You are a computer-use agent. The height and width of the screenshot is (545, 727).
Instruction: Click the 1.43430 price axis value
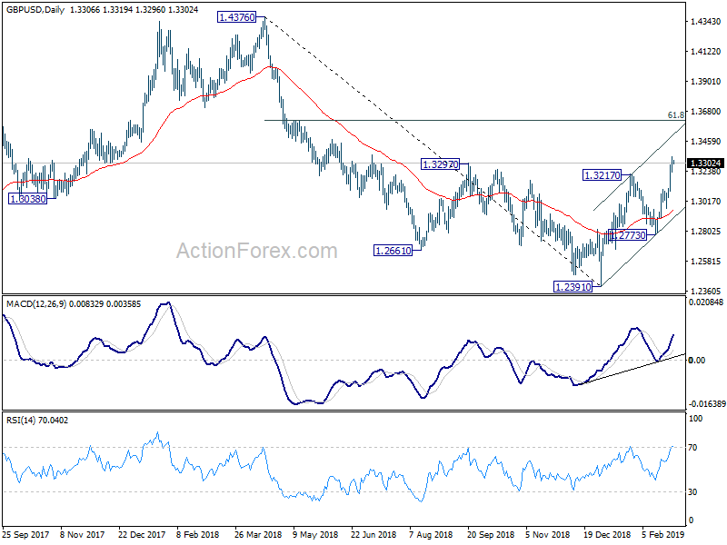tap(706, 21)
